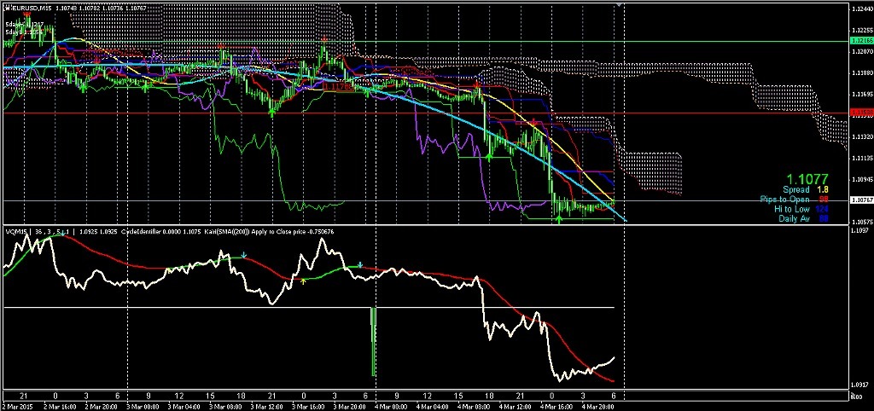Click the cyan down arrow near hour 18 in the VQ indicator
Screen dimensions: 874x411
click(x=244, y=255)
